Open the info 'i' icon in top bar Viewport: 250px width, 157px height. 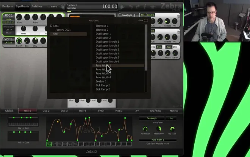[145, 7]
